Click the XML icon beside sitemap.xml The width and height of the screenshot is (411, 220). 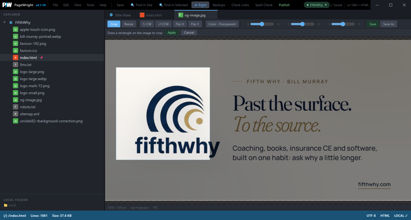[15, 114]
